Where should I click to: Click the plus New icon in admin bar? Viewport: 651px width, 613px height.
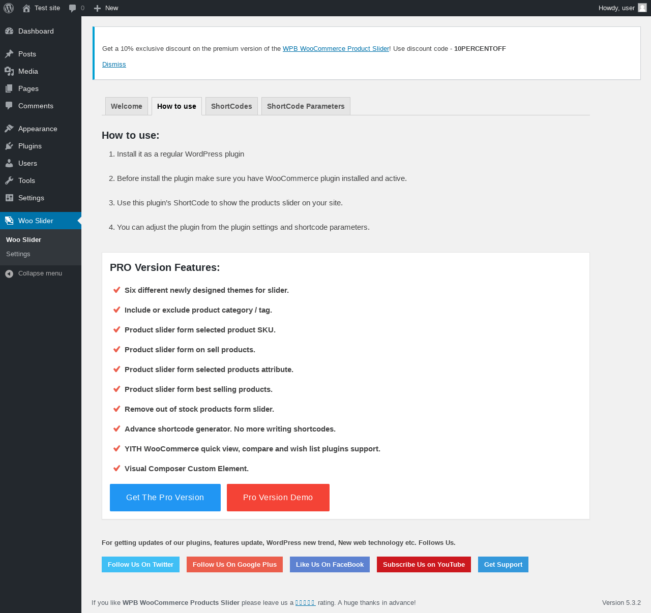click(98, 8)
